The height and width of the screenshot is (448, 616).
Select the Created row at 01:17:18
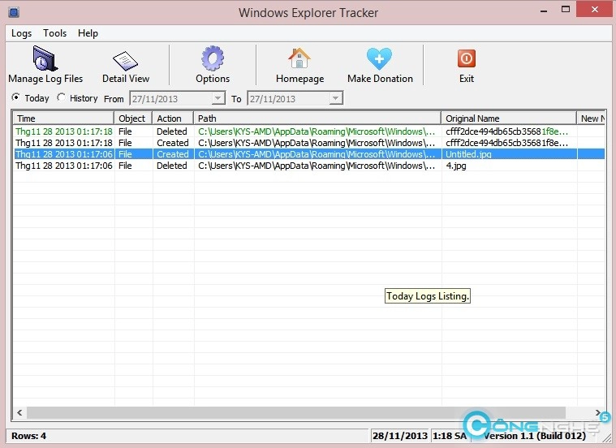(x=309, y=143)
